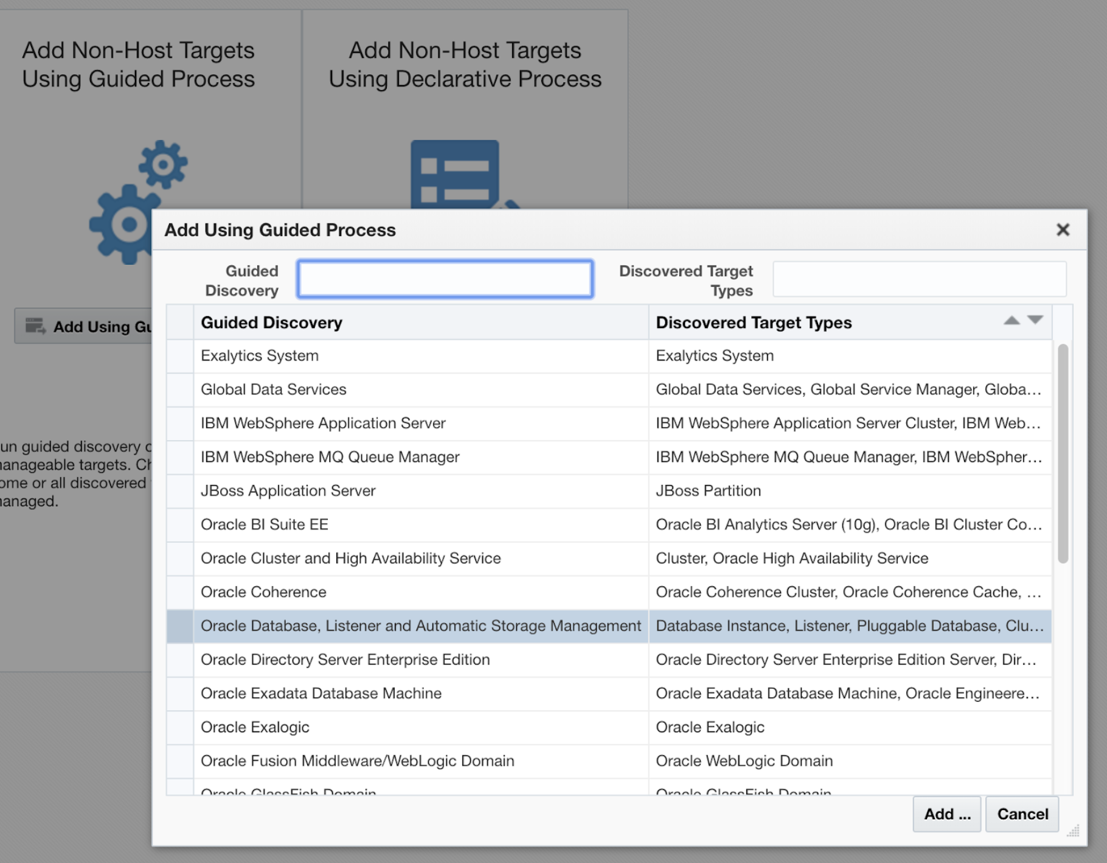Select the Oracle Coherence row
This screenshot has height=863, width=1107.
pyautogui.click(x=609, y=592)
